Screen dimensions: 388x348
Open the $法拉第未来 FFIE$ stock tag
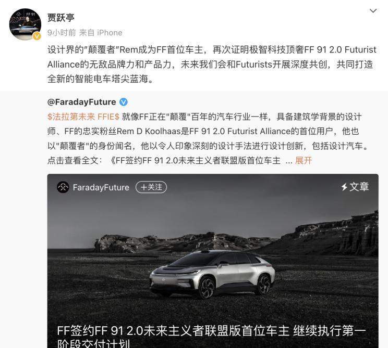pyautogui.click(x=83, y=117)
